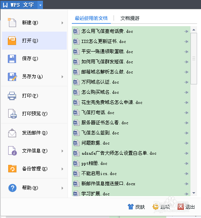Click document icon for 飞信打电话.doc

tap(76, 113)
